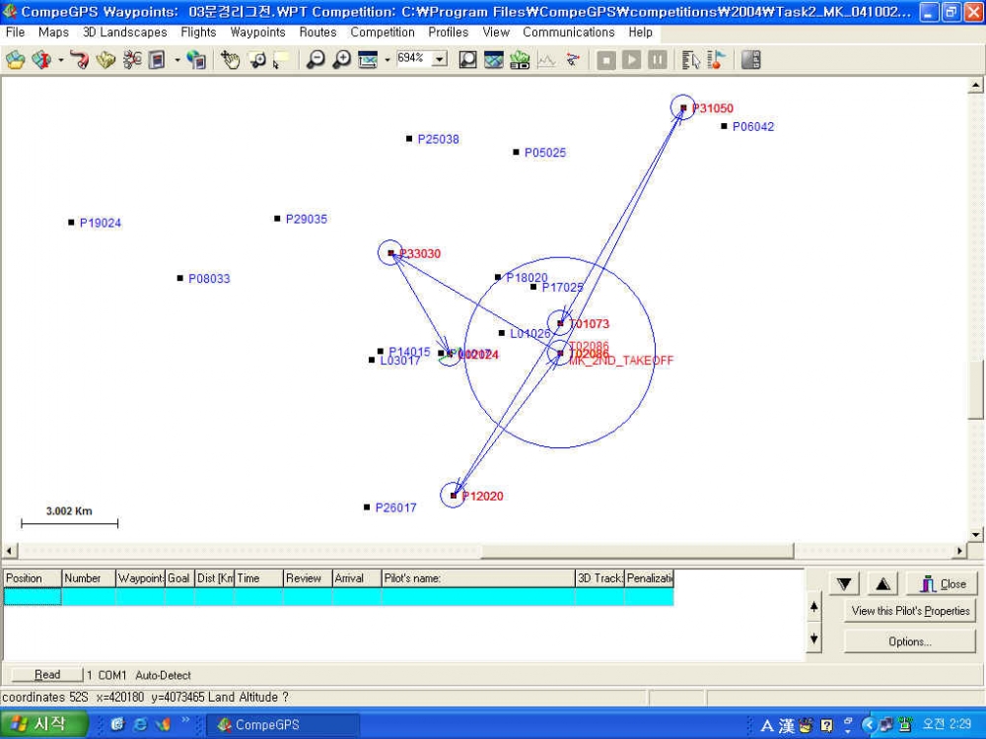Image resolution: width=986 pixels, height=739 pixels.
Task: Select the yellow note pointer tool
Action: [x=280, y=60]
